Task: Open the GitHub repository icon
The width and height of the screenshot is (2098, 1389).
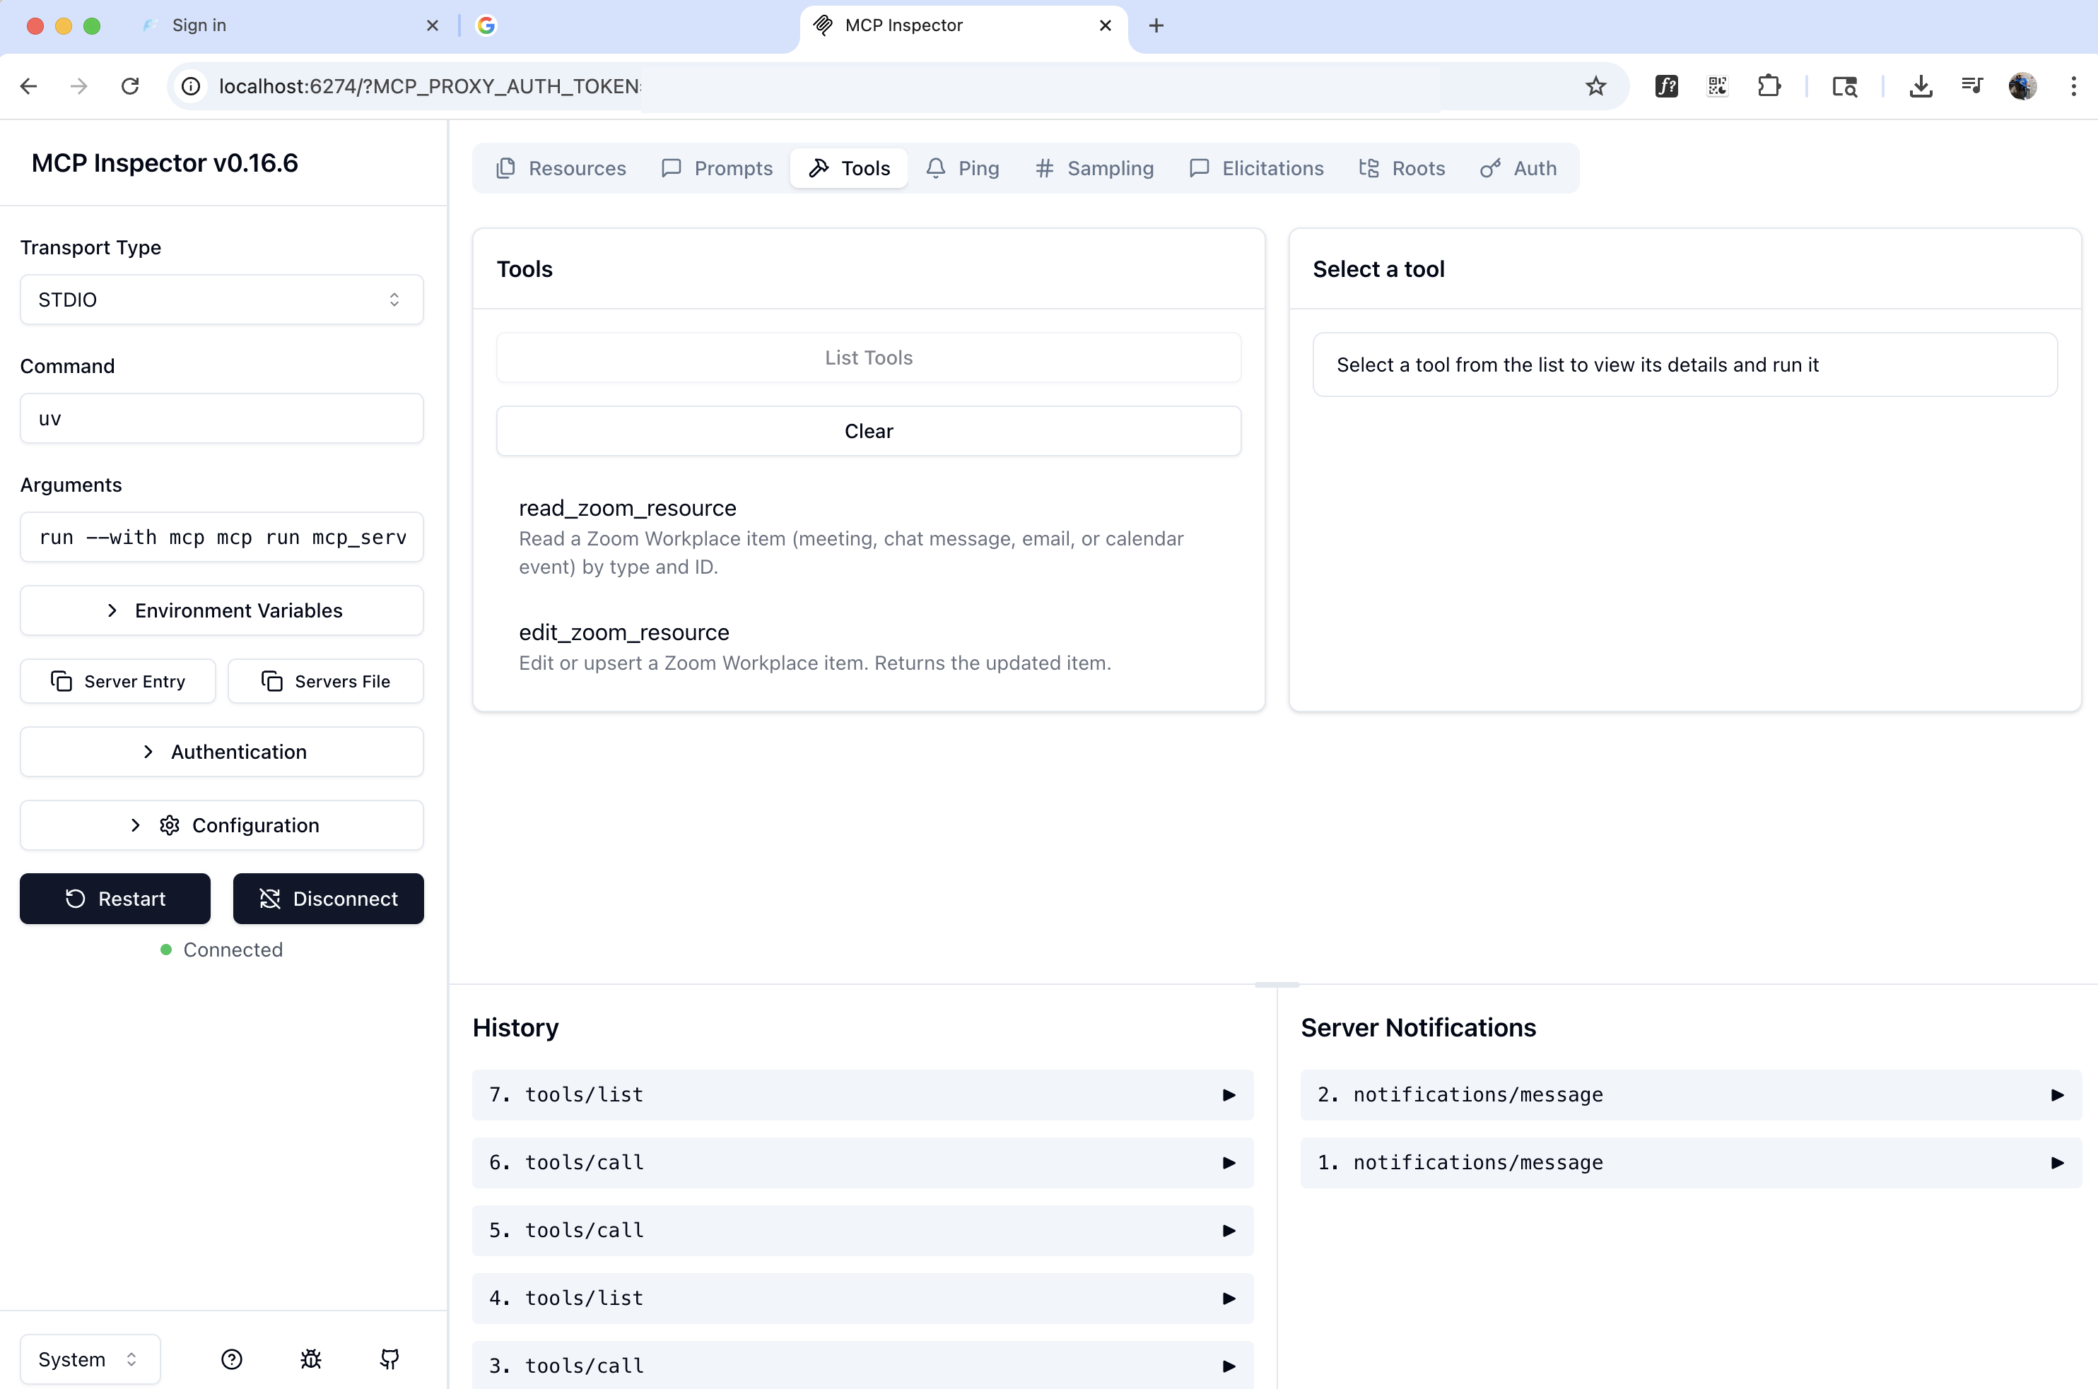Action: tap(389, 1359)
